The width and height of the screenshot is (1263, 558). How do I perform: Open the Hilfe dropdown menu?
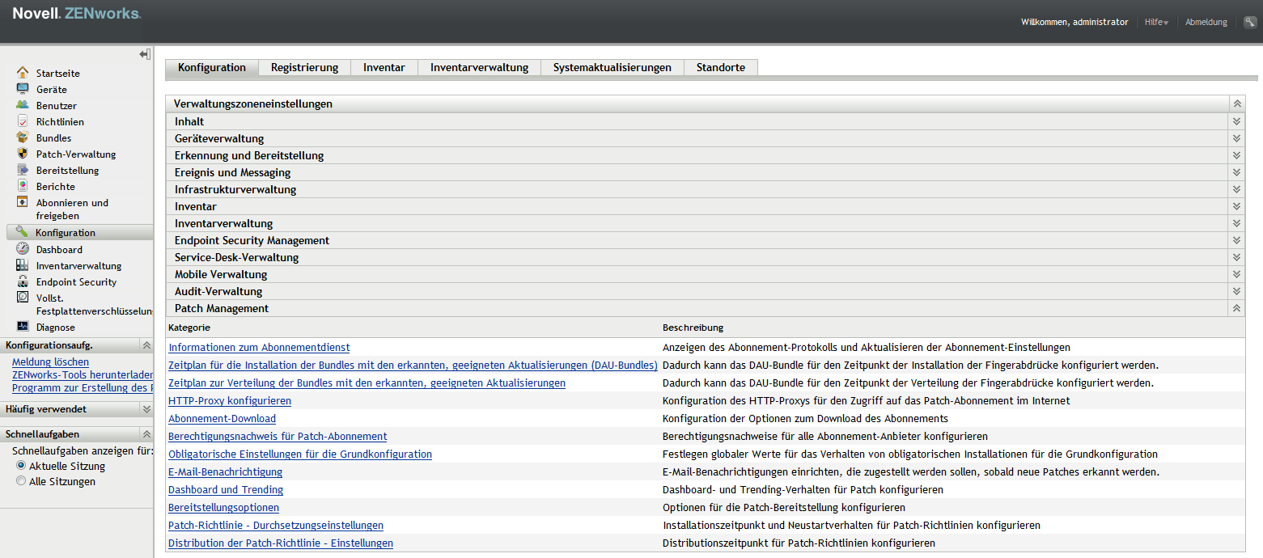[1156, 22]
